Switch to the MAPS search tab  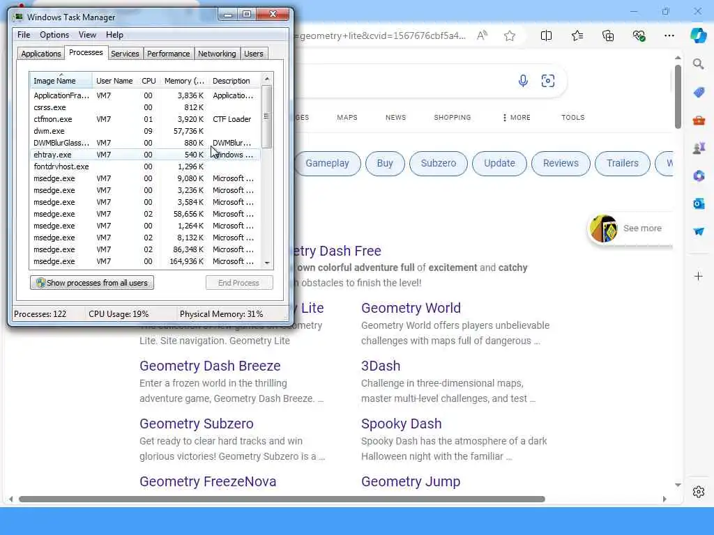(347, 117)
